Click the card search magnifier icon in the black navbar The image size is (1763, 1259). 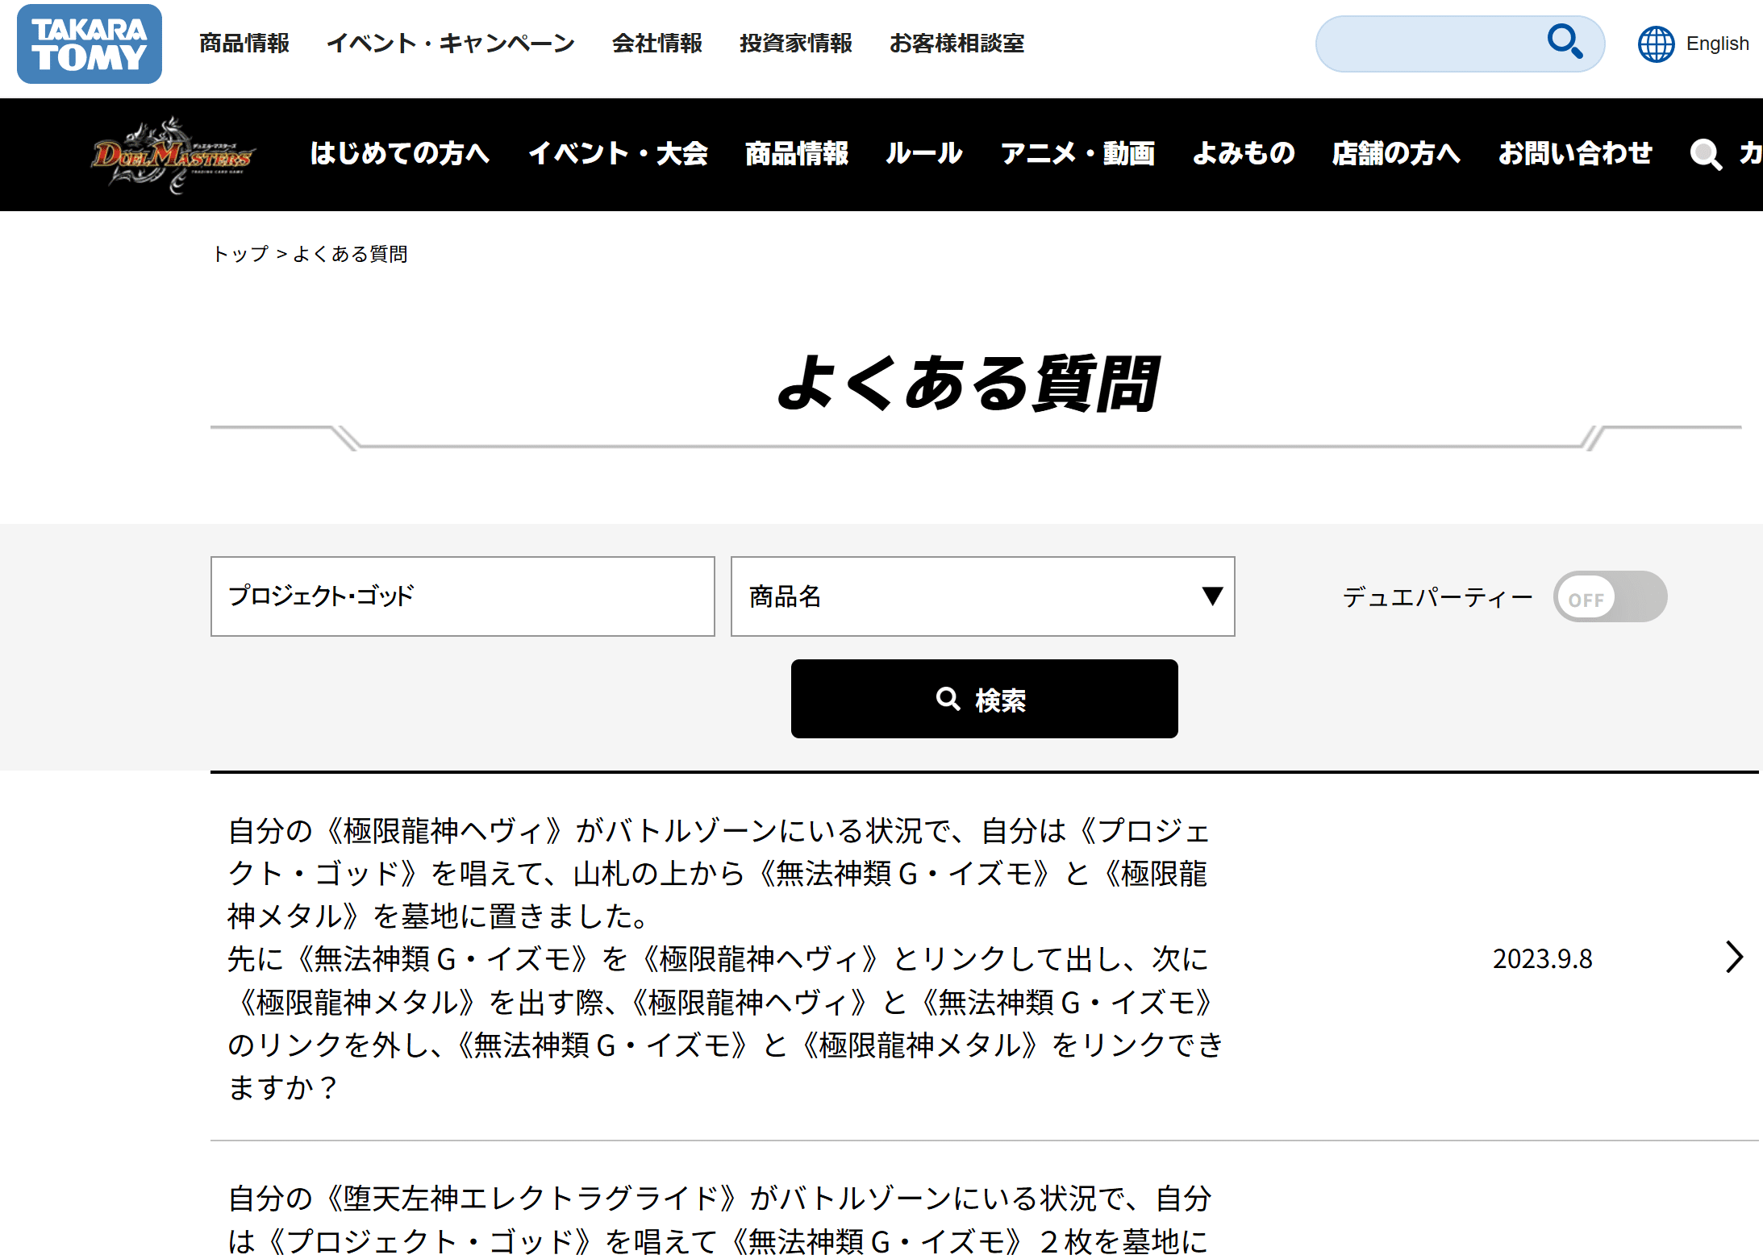coord(1707,155)
